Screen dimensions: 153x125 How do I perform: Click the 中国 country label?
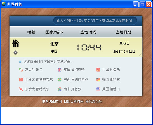(x=54, y=51)
